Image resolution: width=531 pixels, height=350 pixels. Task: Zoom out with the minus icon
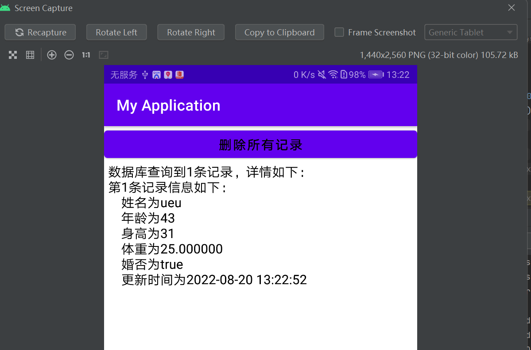pos(69,55)
